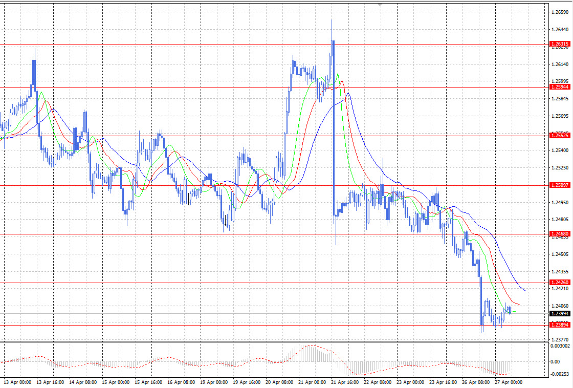
Task: Select the 13 Apr 16:00 time label
Action: [50, 382]
